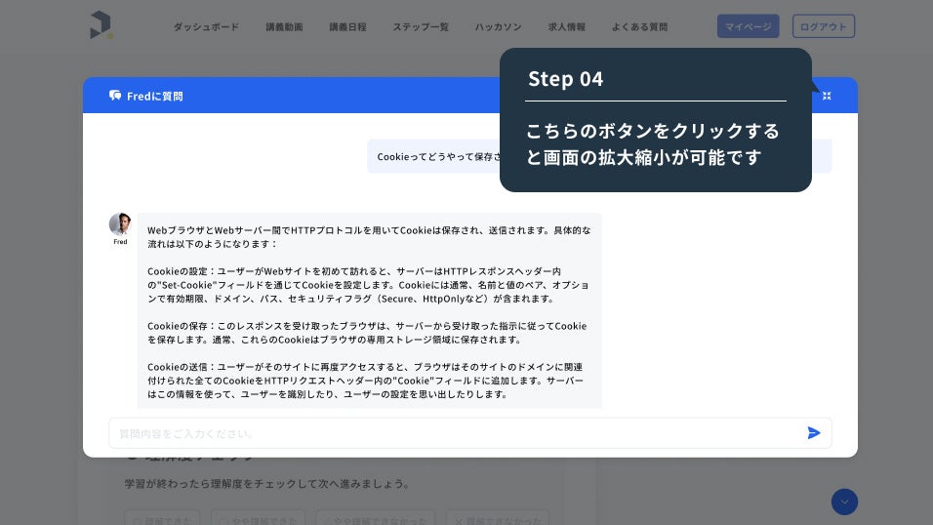Go to 講義動画 page
This screenshot has height=525, width=933.
click(284, 26)
